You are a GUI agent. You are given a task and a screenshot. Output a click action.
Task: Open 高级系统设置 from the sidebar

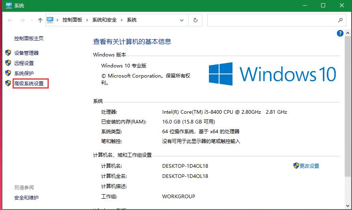[x=29, y=83]
